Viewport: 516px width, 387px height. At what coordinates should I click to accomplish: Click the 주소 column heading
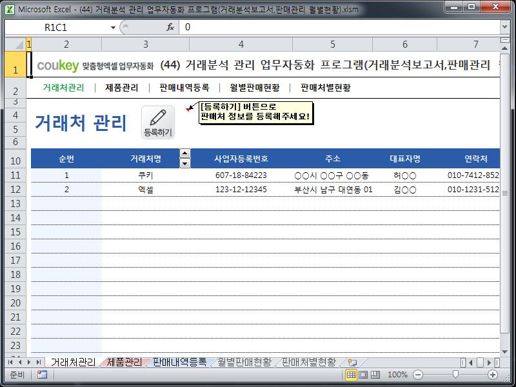332,159
